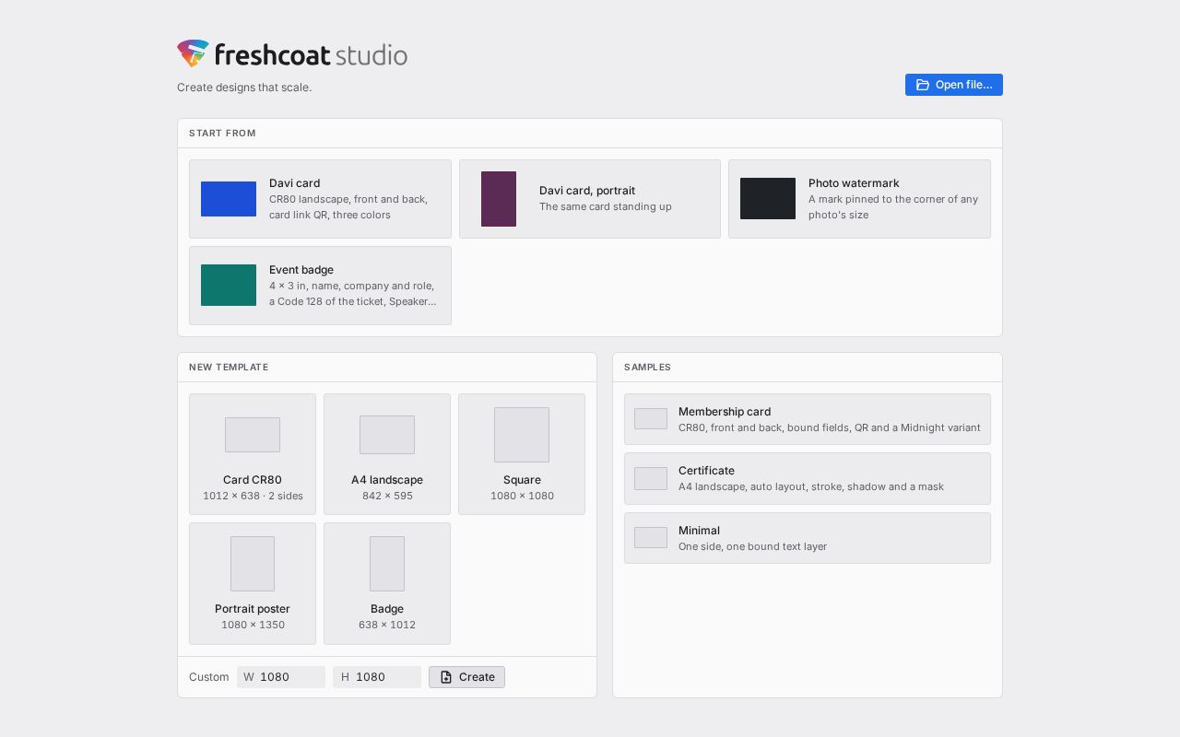Click the folder icon in Open file button
The image size is (1180, 737).
[x=923, y=85]
